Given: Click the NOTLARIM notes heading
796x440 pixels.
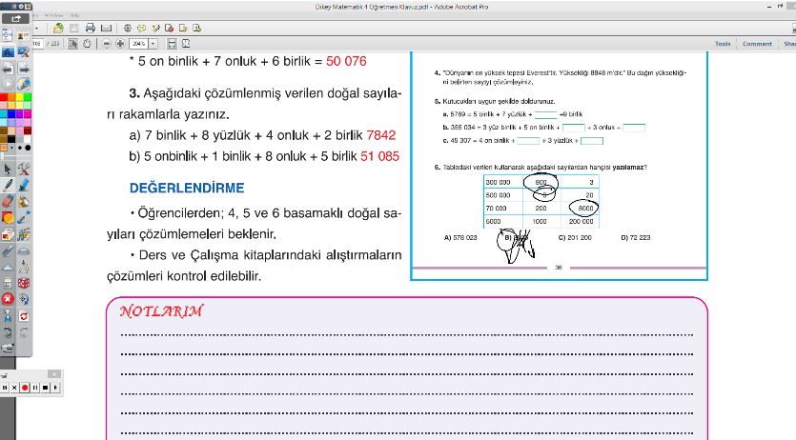Looking at the screenshot, I should pos(161,310).
